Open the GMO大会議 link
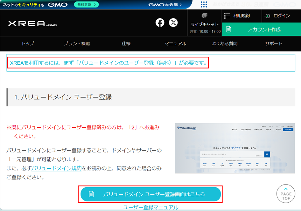 165,5
